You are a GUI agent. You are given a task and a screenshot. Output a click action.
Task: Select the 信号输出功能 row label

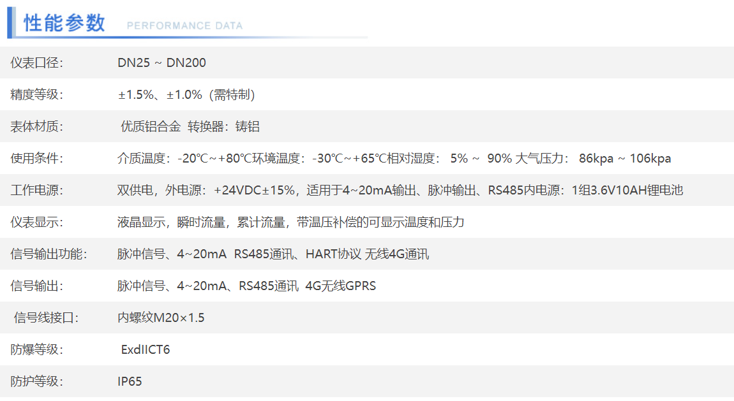click(49, 254)
